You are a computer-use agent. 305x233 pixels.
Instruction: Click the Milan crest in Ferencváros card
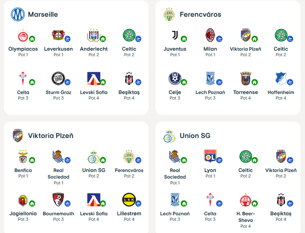click(210, 35)
